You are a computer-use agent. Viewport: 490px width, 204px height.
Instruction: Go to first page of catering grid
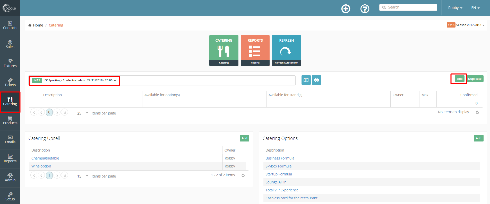click(34, 112)
